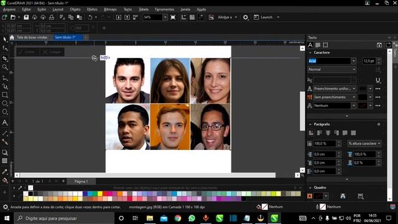Select the Crop tool in toolbox
This screenshot has width=398, height=224.
(4, 58)
